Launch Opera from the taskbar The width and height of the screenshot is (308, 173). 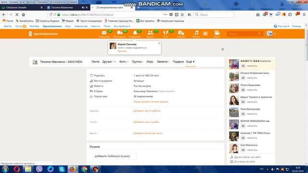(17, 169)
